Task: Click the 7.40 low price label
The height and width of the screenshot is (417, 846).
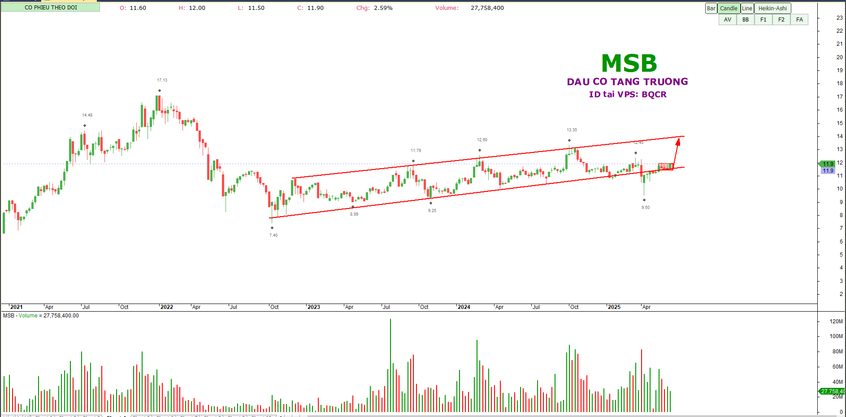Action: coord(273,235)
